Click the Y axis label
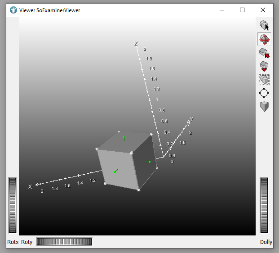Viewport: 279px width, 253px height. pyautogui.click(x=191, y=119)
